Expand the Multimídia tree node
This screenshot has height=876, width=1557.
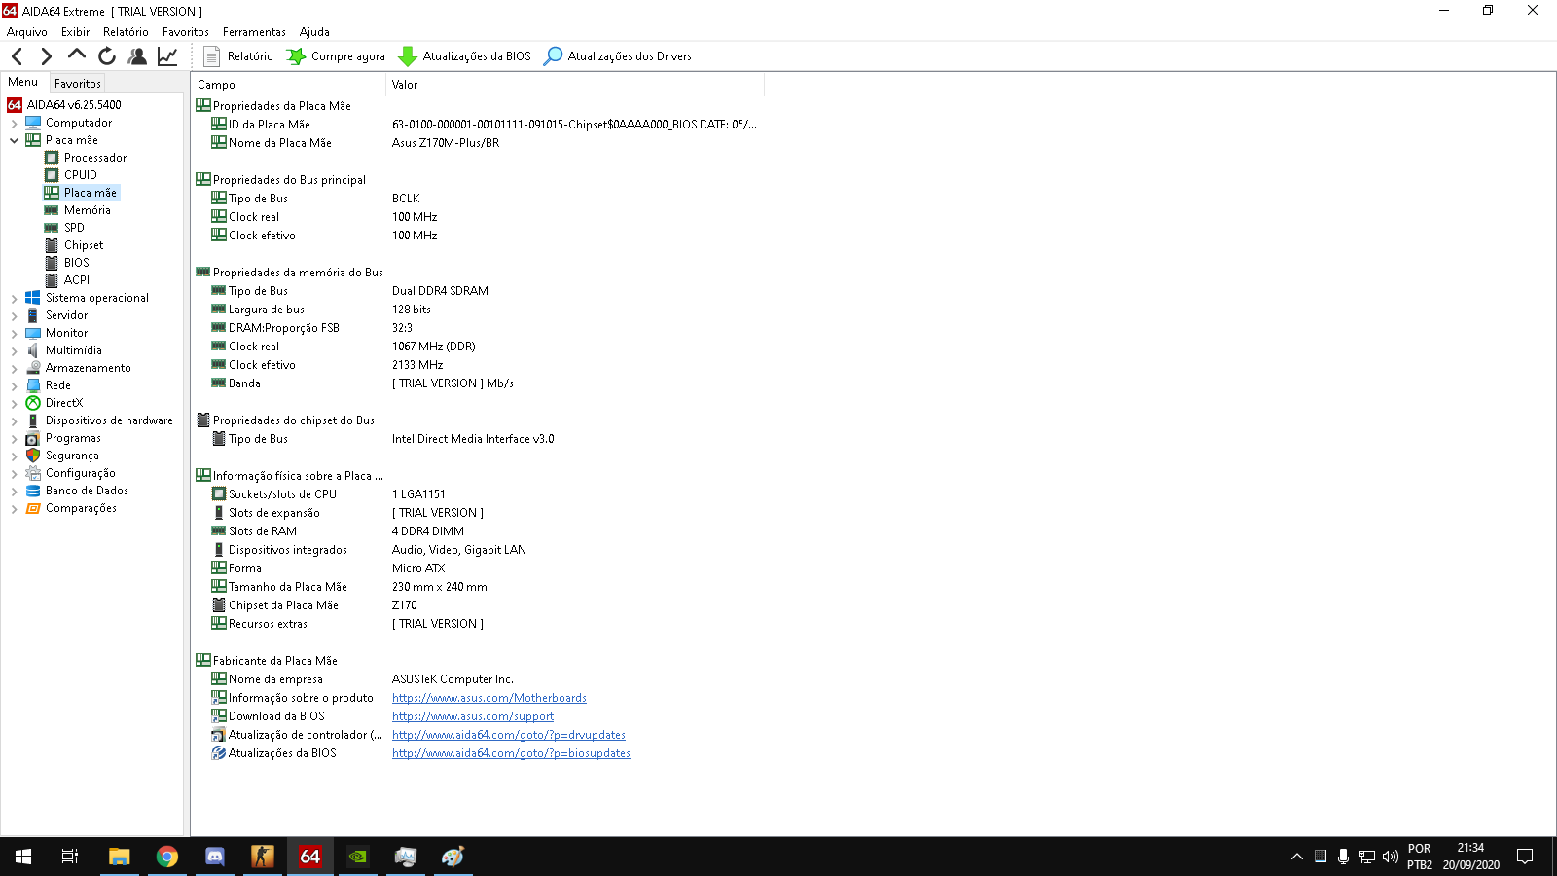click(x=14, y=350)
